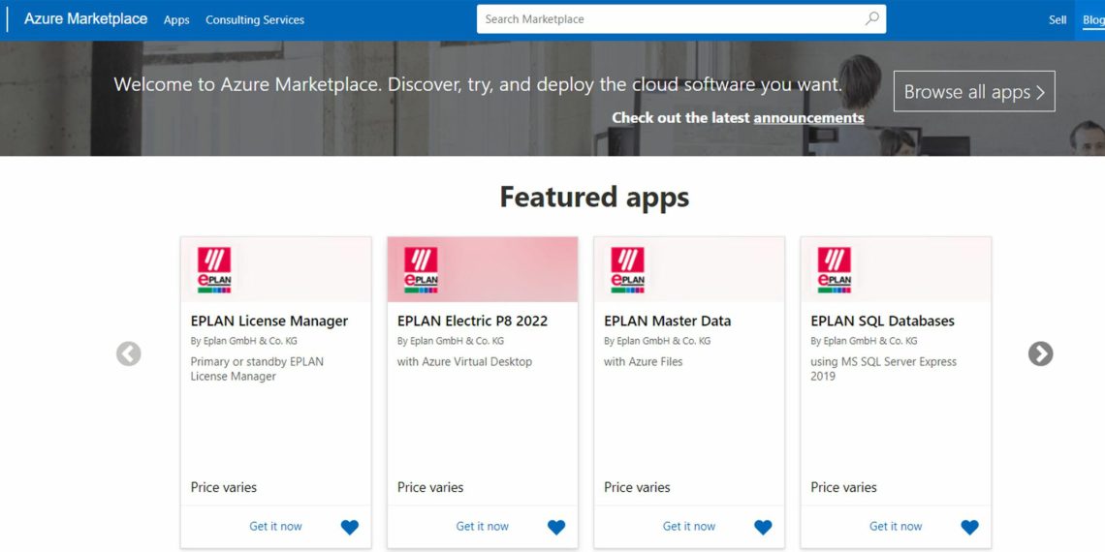The width and height of the screenshot is (1105, 552).
Task: Favorite EPLAN License Manager with heart icon
Action: click(350, 527)
